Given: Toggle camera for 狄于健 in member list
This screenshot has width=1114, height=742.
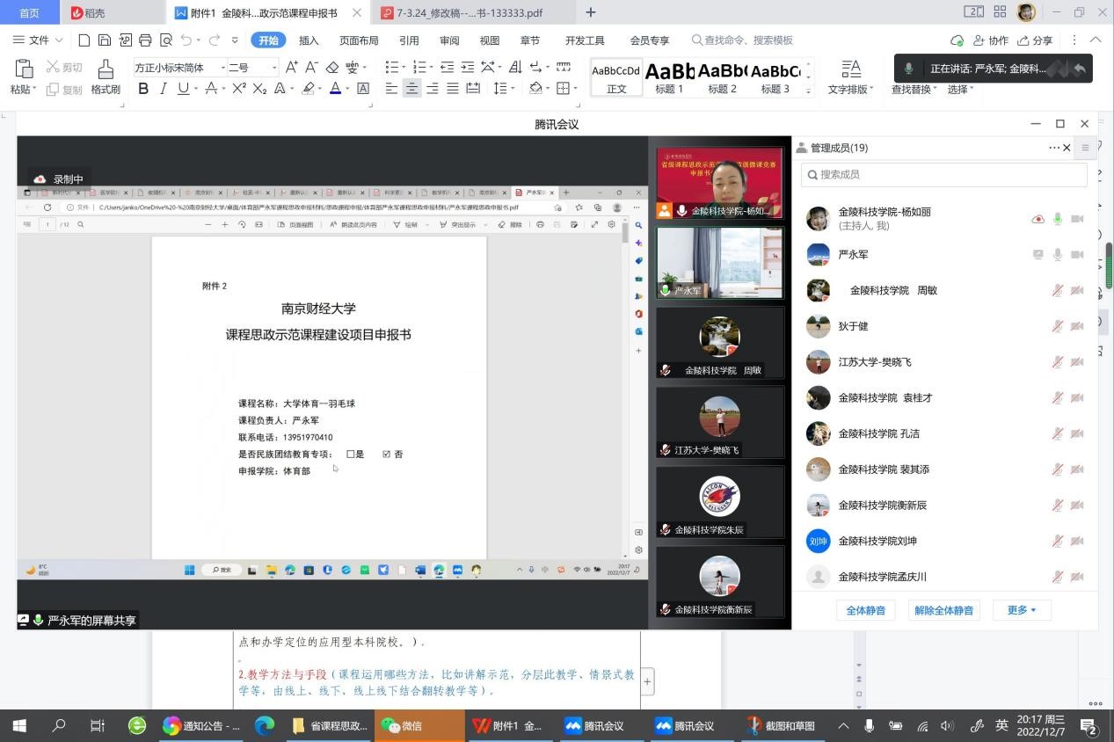Looking at the screenshot, I should coord(1077,326).
